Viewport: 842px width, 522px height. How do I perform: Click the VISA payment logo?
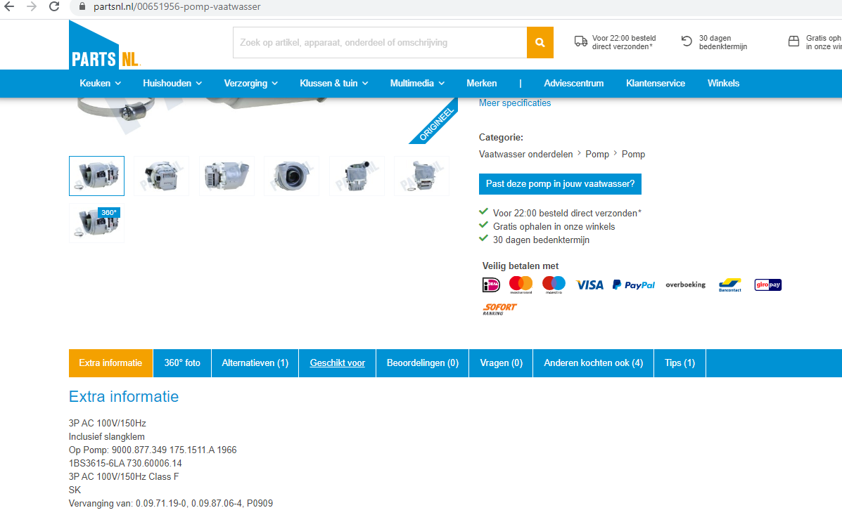click(589, 285)
